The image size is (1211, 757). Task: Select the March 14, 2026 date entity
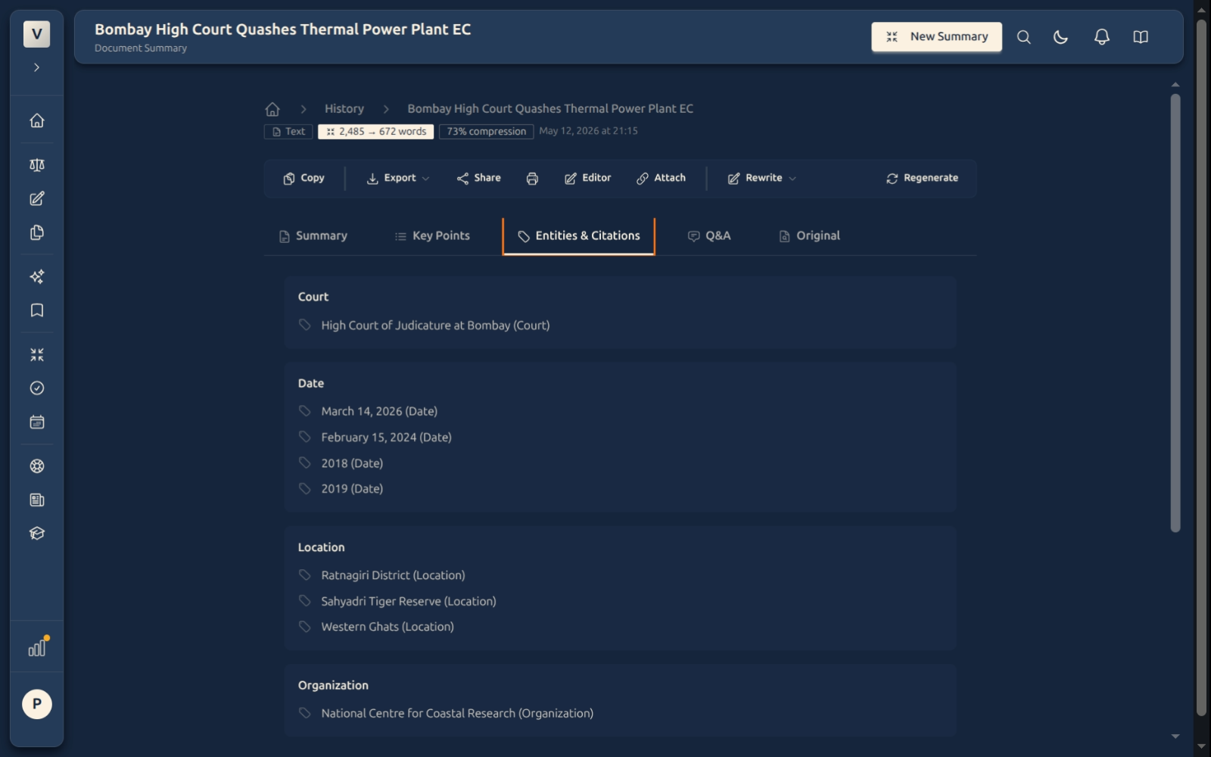tap(379, 411)
